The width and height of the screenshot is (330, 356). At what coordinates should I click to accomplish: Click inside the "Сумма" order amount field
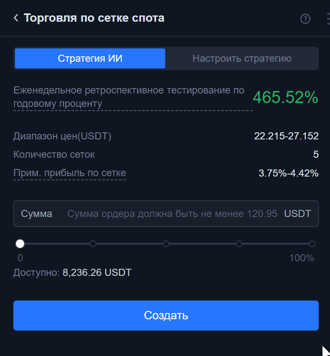(167, 213)
